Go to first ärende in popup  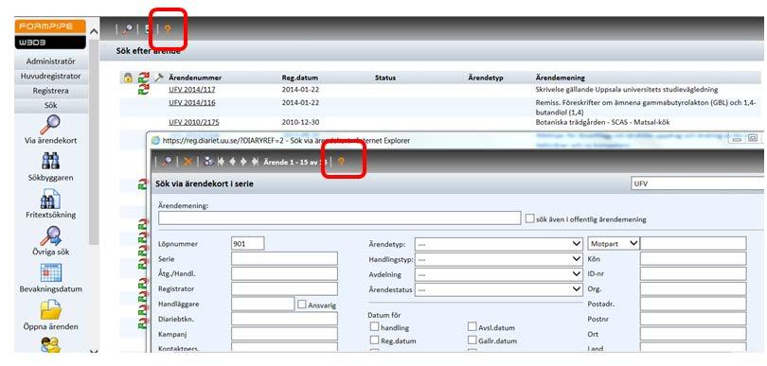click(222, 162)
